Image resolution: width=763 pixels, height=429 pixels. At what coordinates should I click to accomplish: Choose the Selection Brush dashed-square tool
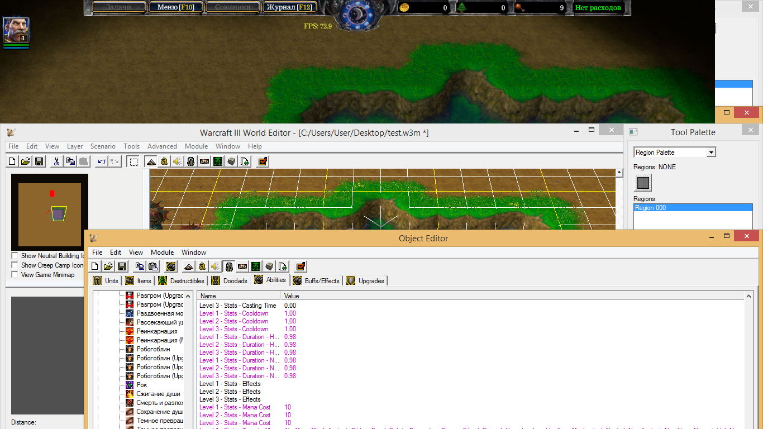pos(133,161)
